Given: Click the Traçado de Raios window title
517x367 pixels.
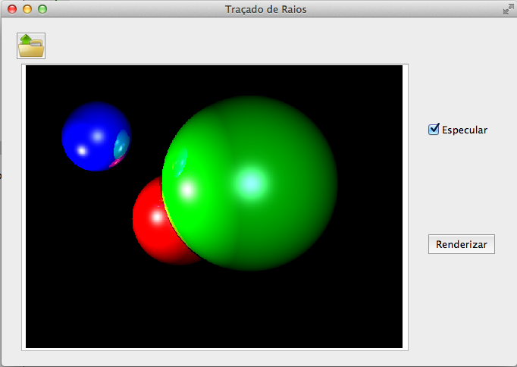Looking at the screenshot, I should pyautogui.click(x=266, y=9).
